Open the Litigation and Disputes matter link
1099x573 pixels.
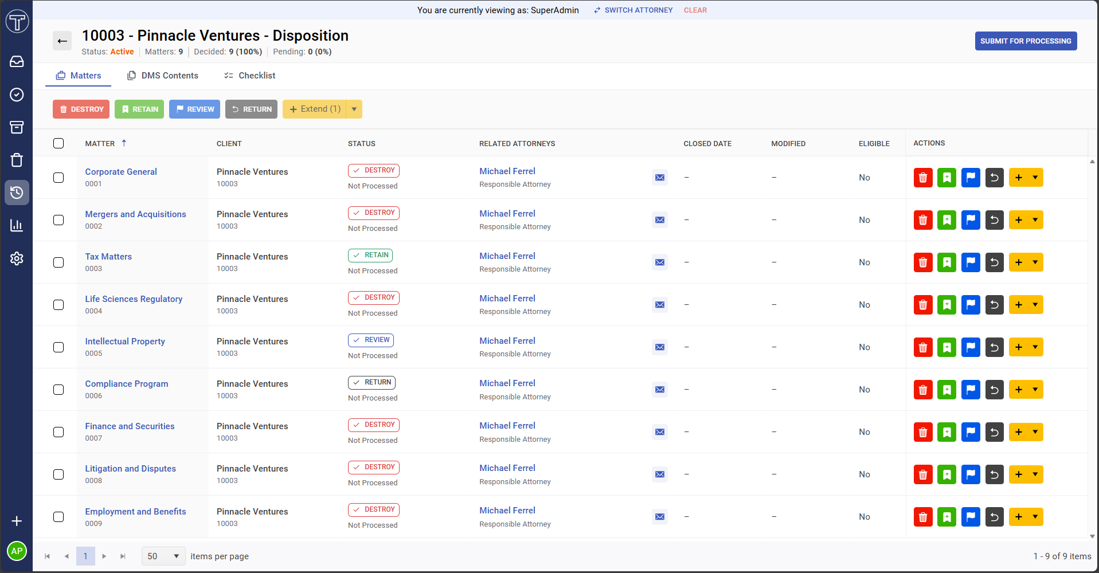click(130, 468)
